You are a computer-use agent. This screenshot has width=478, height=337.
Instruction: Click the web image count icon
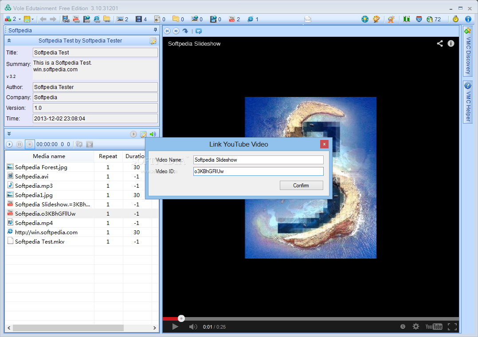point(195,19)
